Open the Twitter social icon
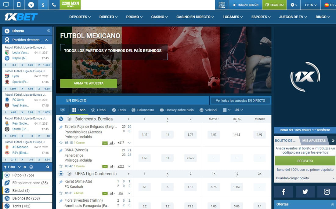 (x=305, y=192)
